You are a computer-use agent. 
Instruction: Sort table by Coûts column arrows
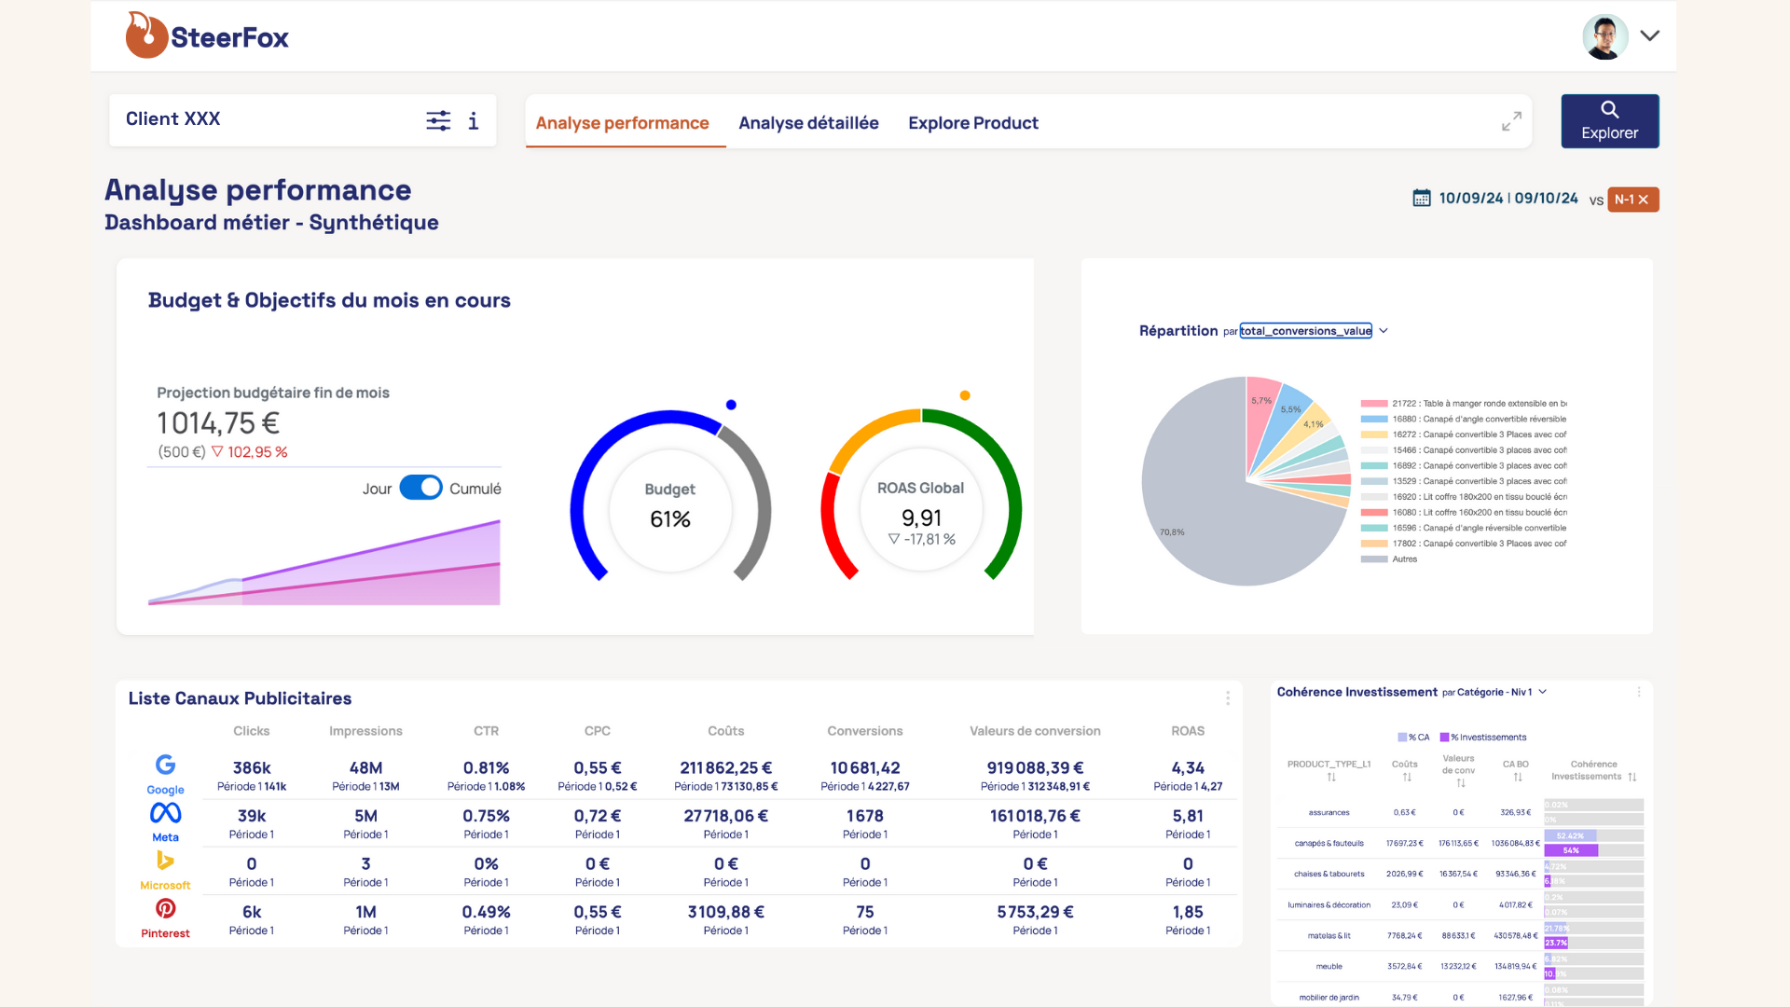coord(1407,778)
